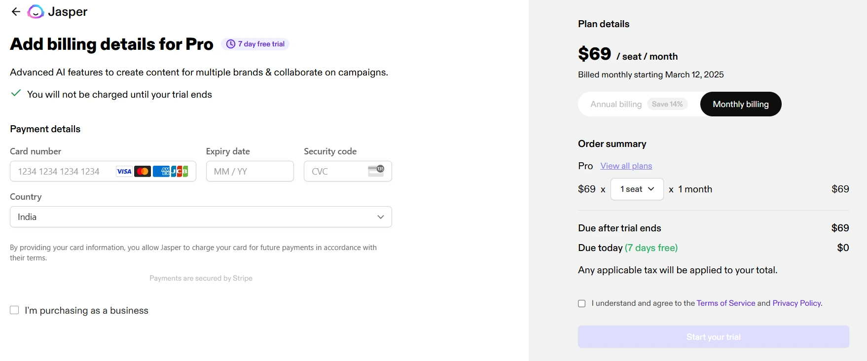Click the CVC card hint icon

(x=376, y=171)
